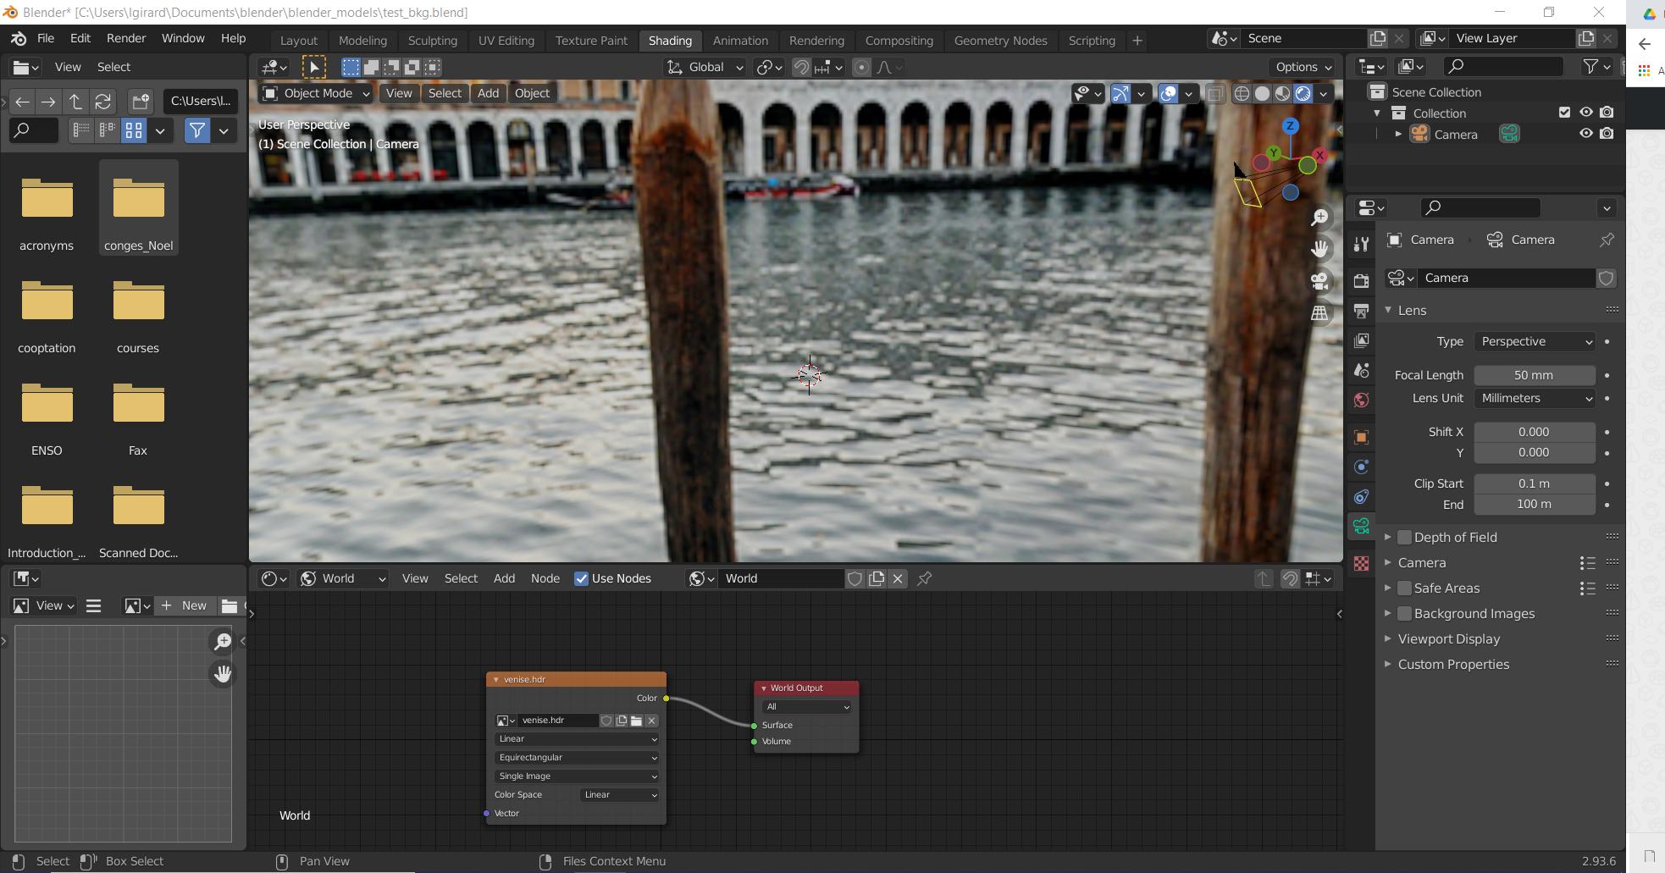Go to parent directory in file browser
This screenshot has width=1665, height=873.
[x=75, y=102]
